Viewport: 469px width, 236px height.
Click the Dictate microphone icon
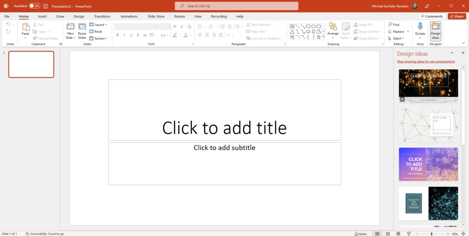(420, 27)
